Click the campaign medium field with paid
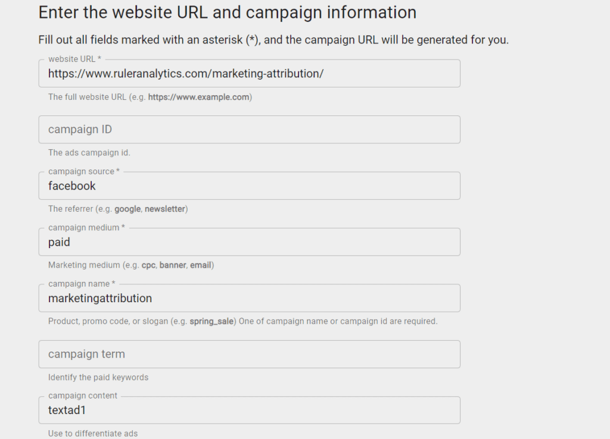This screenshot has width=610, height=439. point(249,242)
